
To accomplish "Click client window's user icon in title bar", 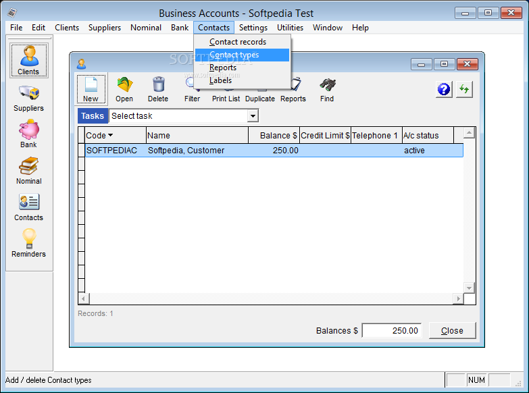I will (x=81, y=63).
